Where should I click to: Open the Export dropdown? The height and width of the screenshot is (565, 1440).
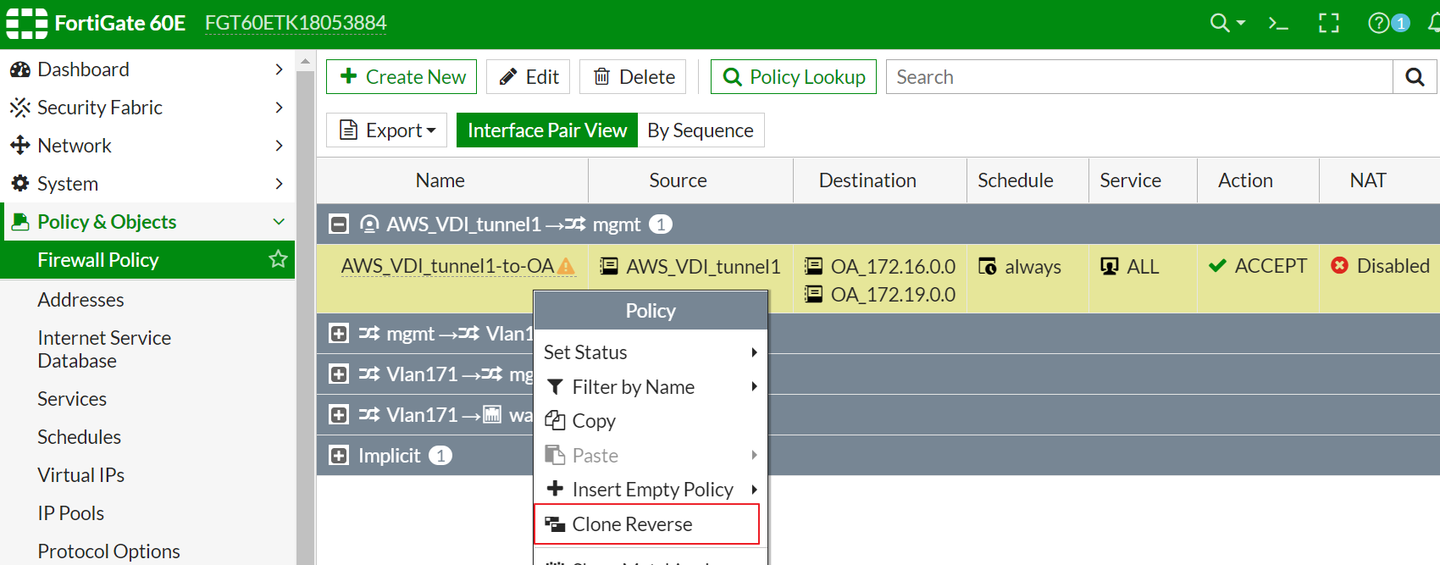[387, 130]
